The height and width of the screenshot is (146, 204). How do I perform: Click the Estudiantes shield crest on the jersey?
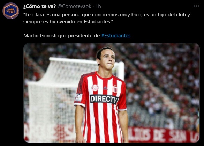(115, 89)
